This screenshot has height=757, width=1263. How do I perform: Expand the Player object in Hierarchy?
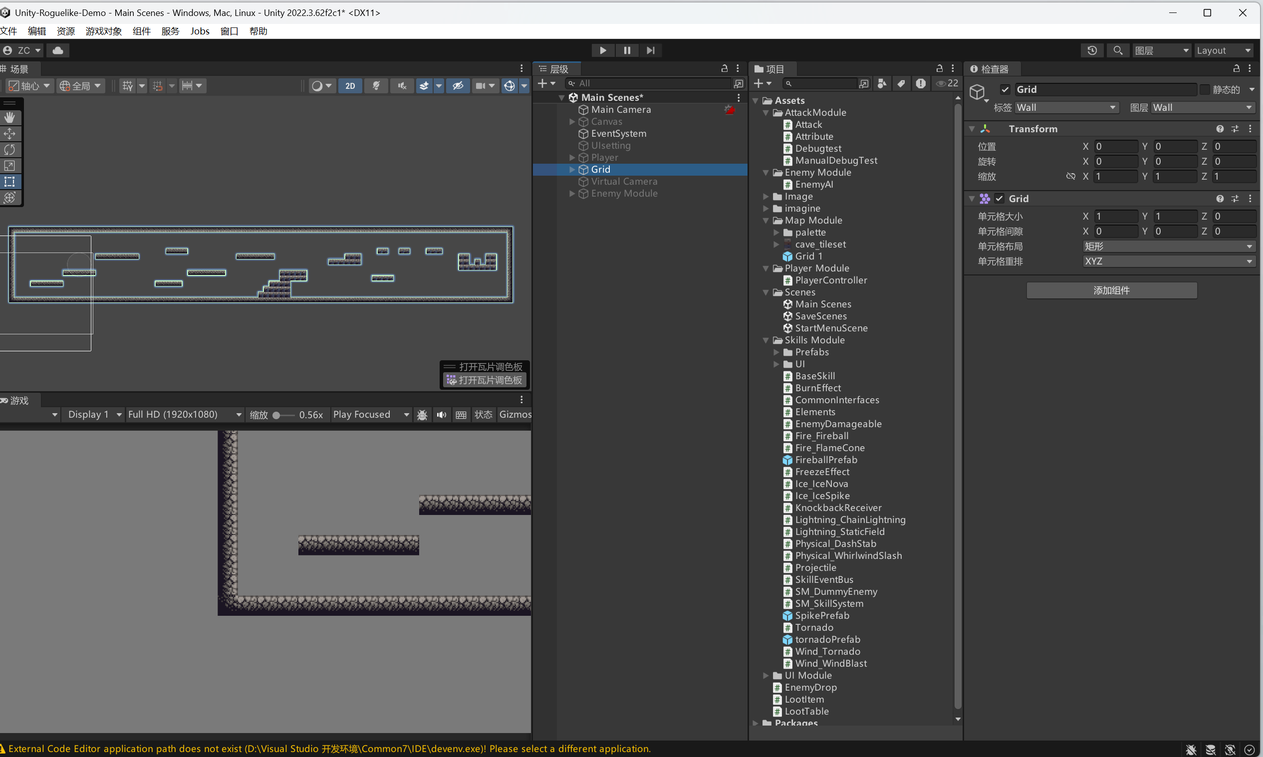click(x=572, y=158)
